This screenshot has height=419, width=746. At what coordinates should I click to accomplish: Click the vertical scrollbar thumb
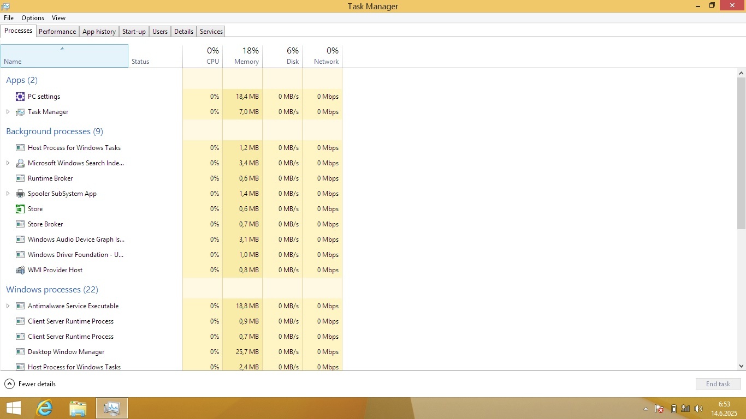(x=741, y=153)
